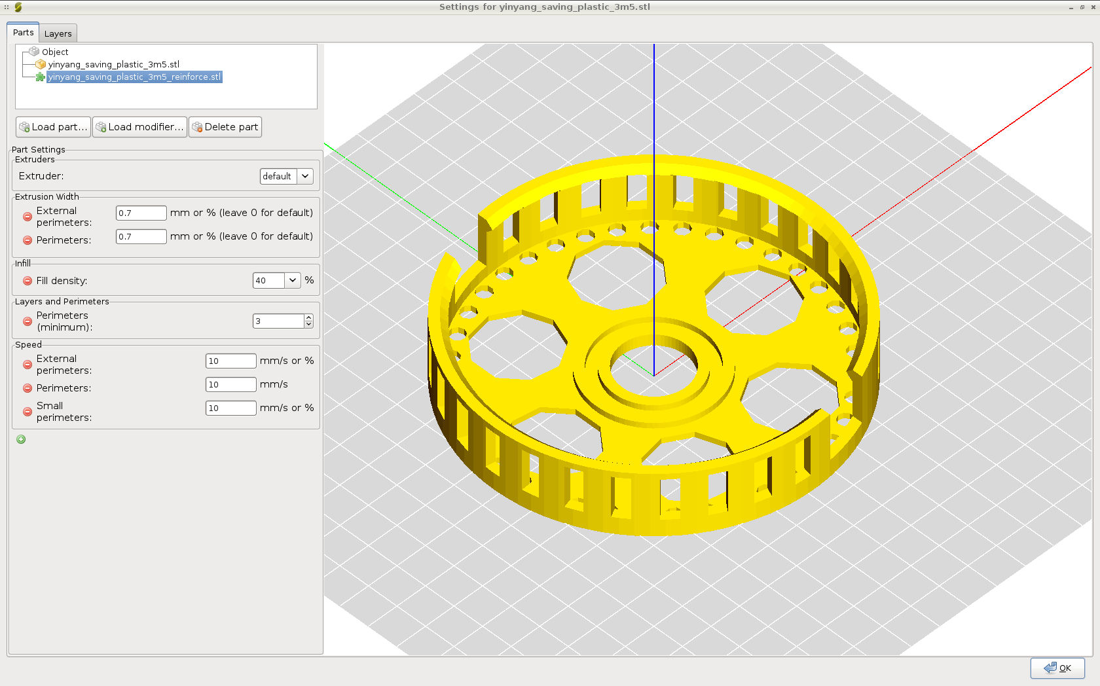Click the yellow part icon for yinyang_saving_plastic_3m5.stl
Screen dimensions: 1100x686
tap(40, 64)
